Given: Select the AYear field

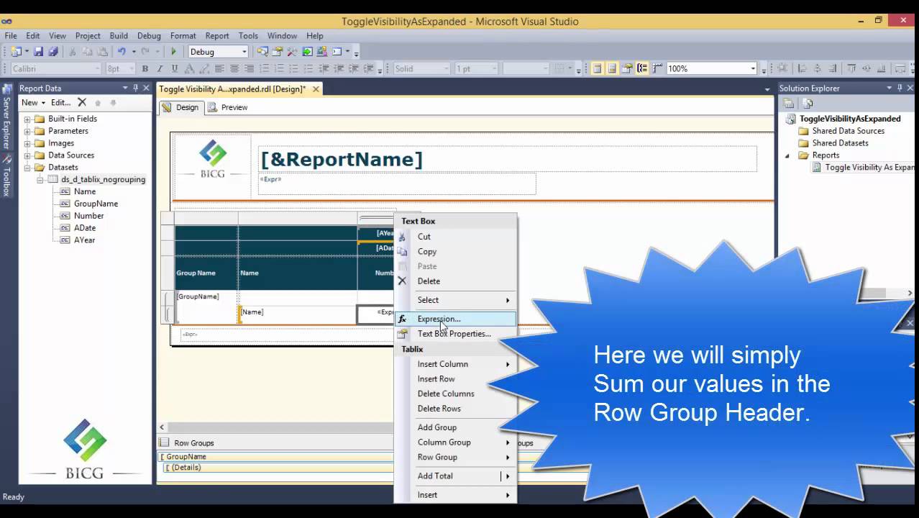Looking at the screenshot, I should [x=84, y=240].
